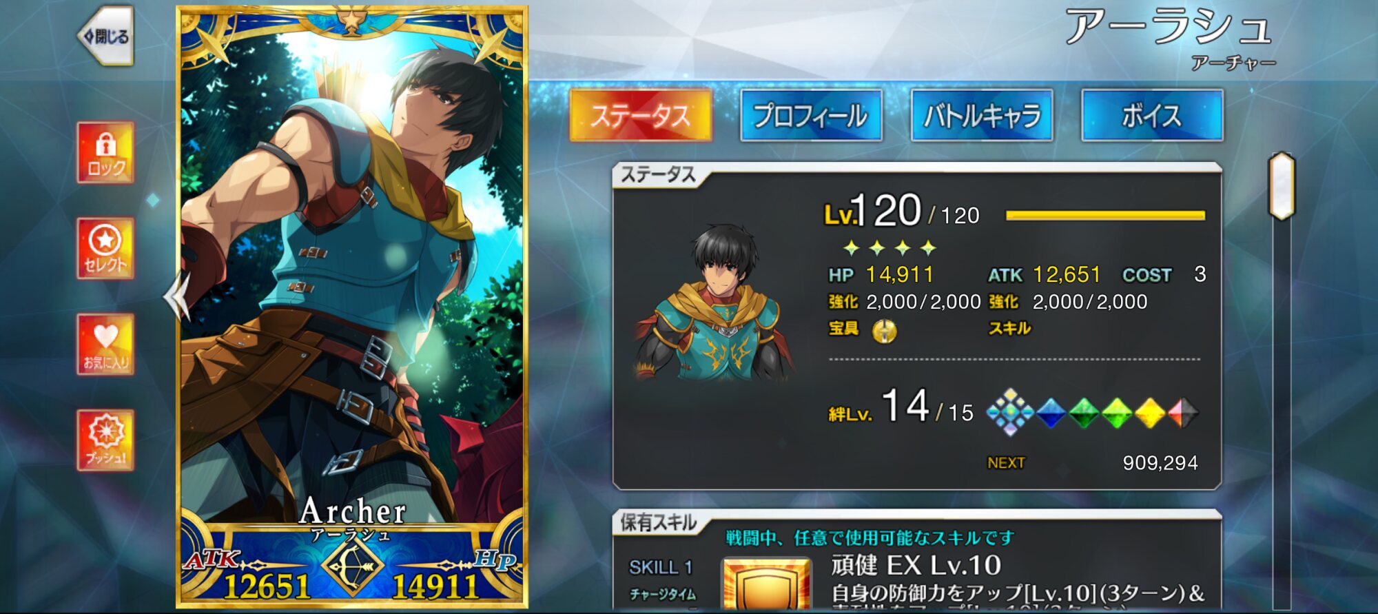The image size is (1378, 614).
Task: Toggle the お気に入り heart favorite button
Action: (105, 345)
